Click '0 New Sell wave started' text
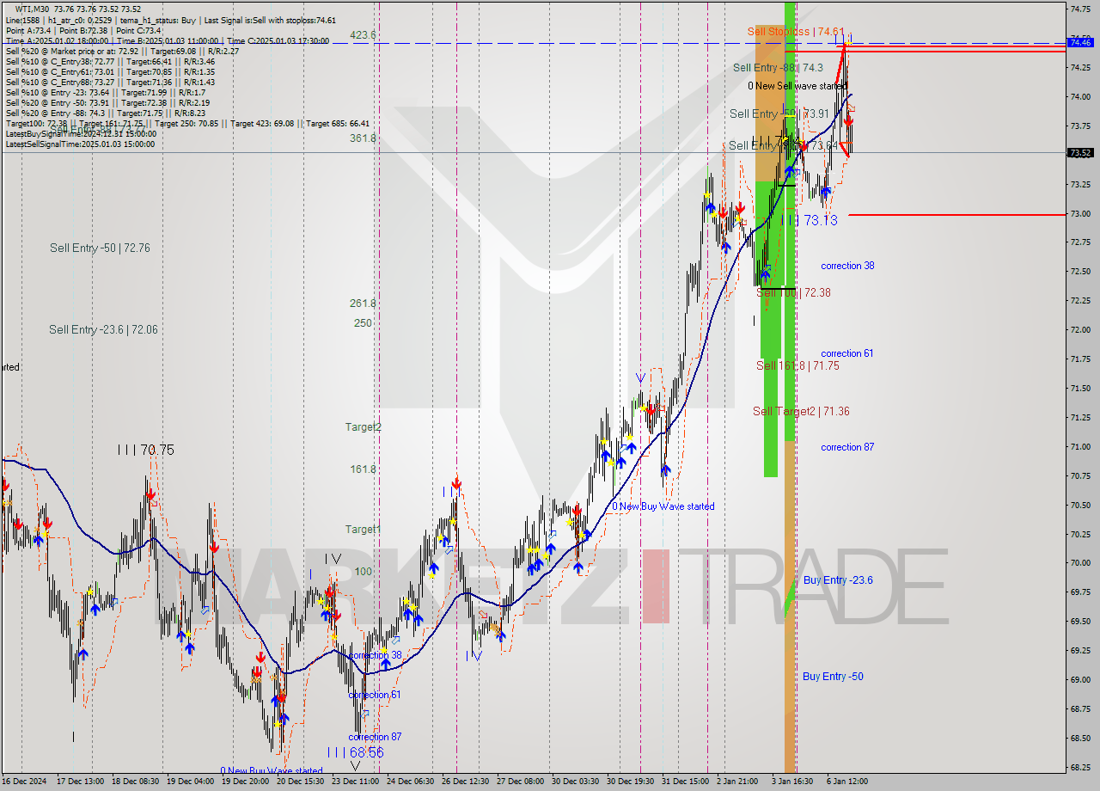The height and width of the screenshot is (791, 1100). pos(797,86)
